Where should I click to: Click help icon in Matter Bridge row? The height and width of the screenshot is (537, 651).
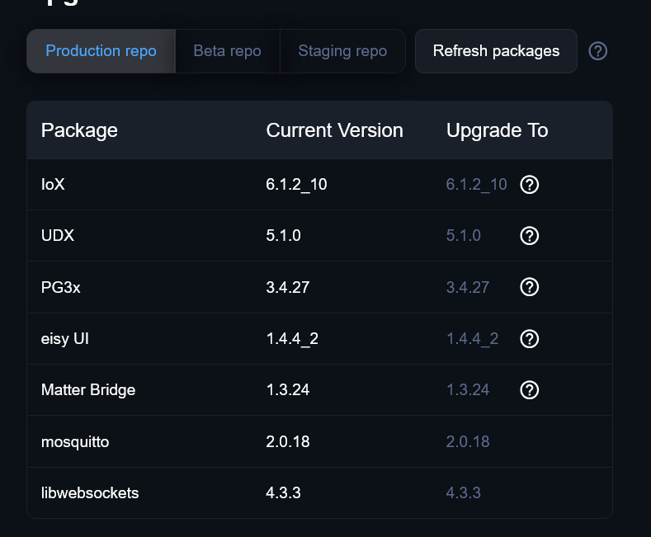pyautogui.click(x=530, y=389)
